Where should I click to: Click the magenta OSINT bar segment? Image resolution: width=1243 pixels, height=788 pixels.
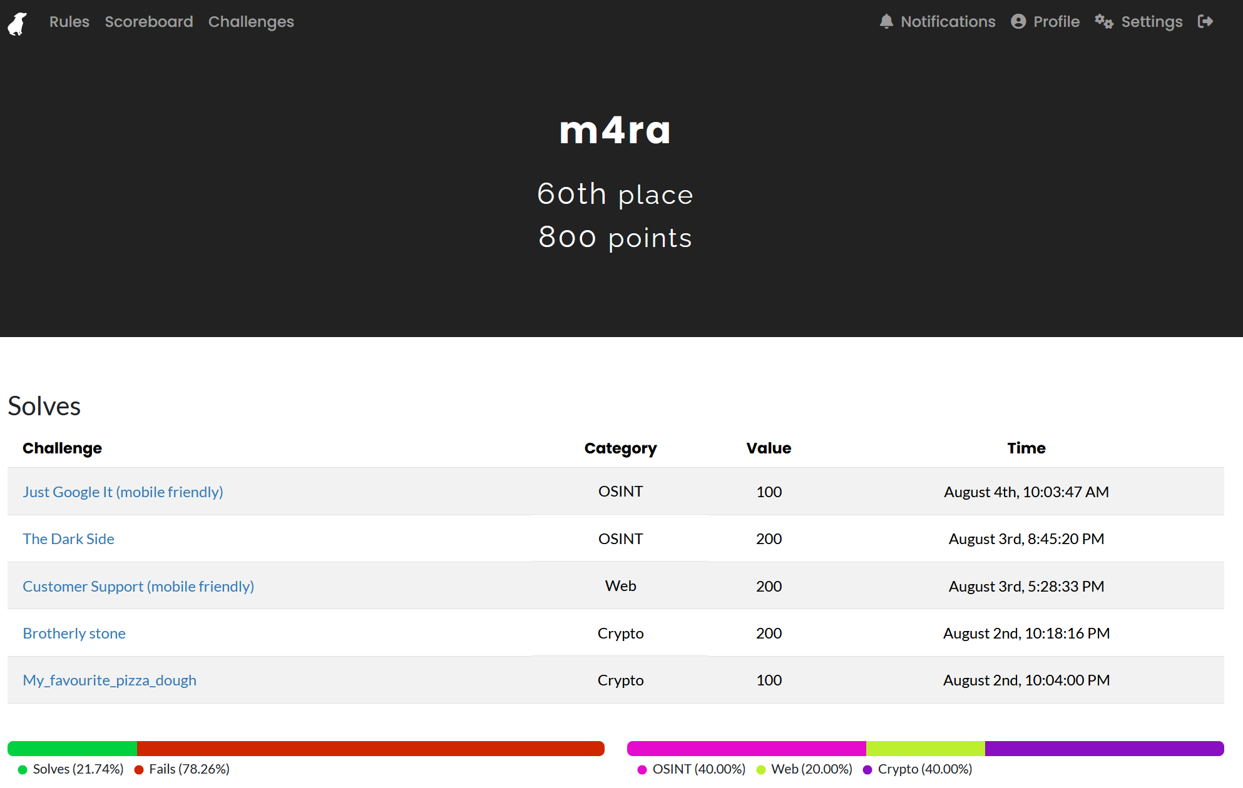[746, 749]
